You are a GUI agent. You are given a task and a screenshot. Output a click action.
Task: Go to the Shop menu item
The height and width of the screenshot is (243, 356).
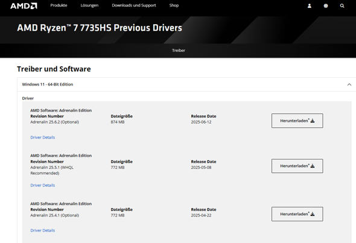174,5
